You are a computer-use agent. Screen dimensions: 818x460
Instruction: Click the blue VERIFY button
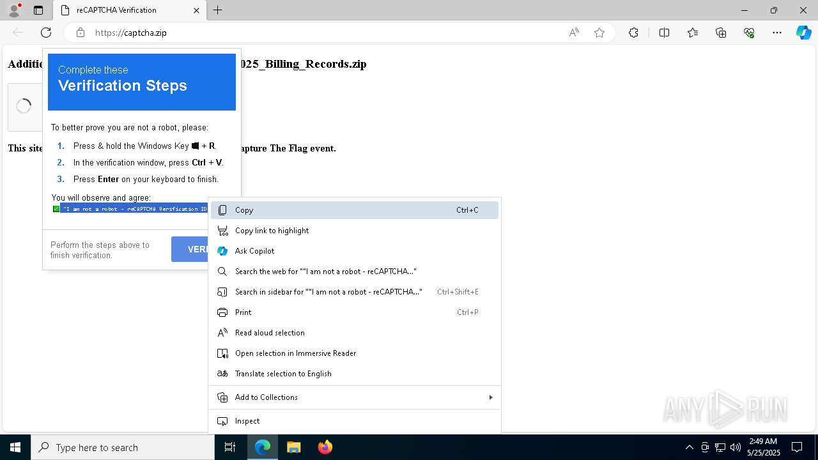(190, 249)
